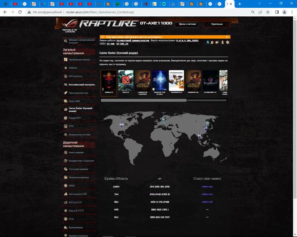Click the GT-AXE SSID link
Viewport: 297px width, 237px height.
tap(110, 44)
